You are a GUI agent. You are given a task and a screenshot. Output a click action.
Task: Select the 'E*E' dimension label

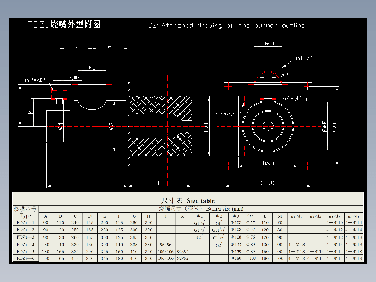point(206,127)
